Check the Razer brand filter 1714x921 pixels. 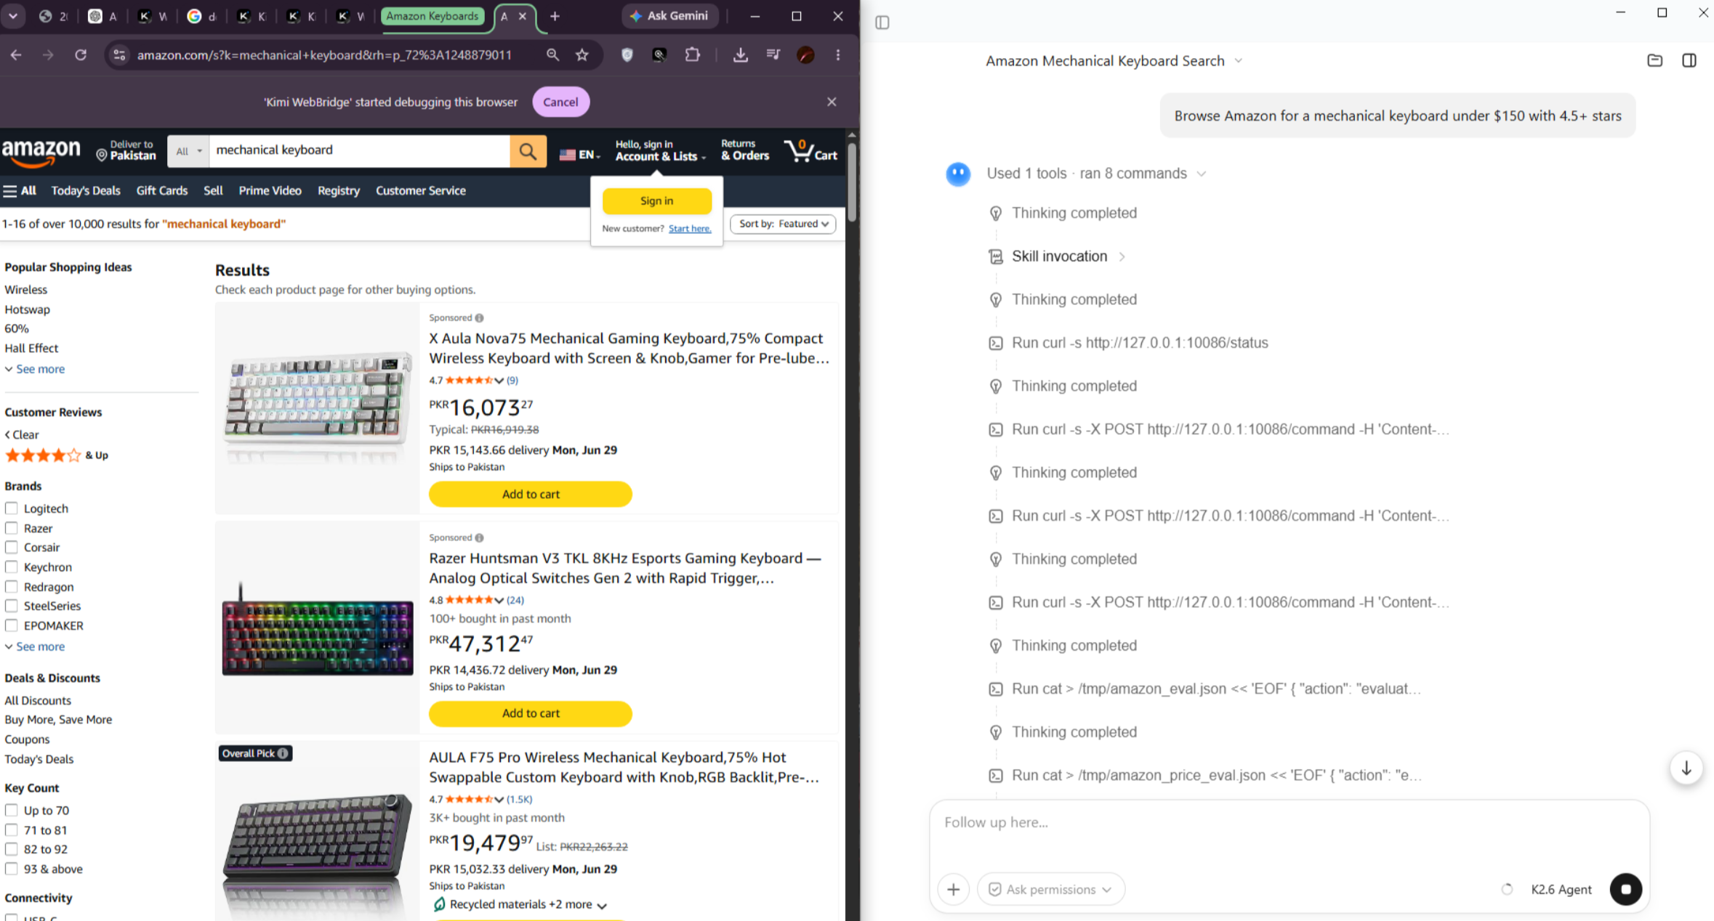12,528
